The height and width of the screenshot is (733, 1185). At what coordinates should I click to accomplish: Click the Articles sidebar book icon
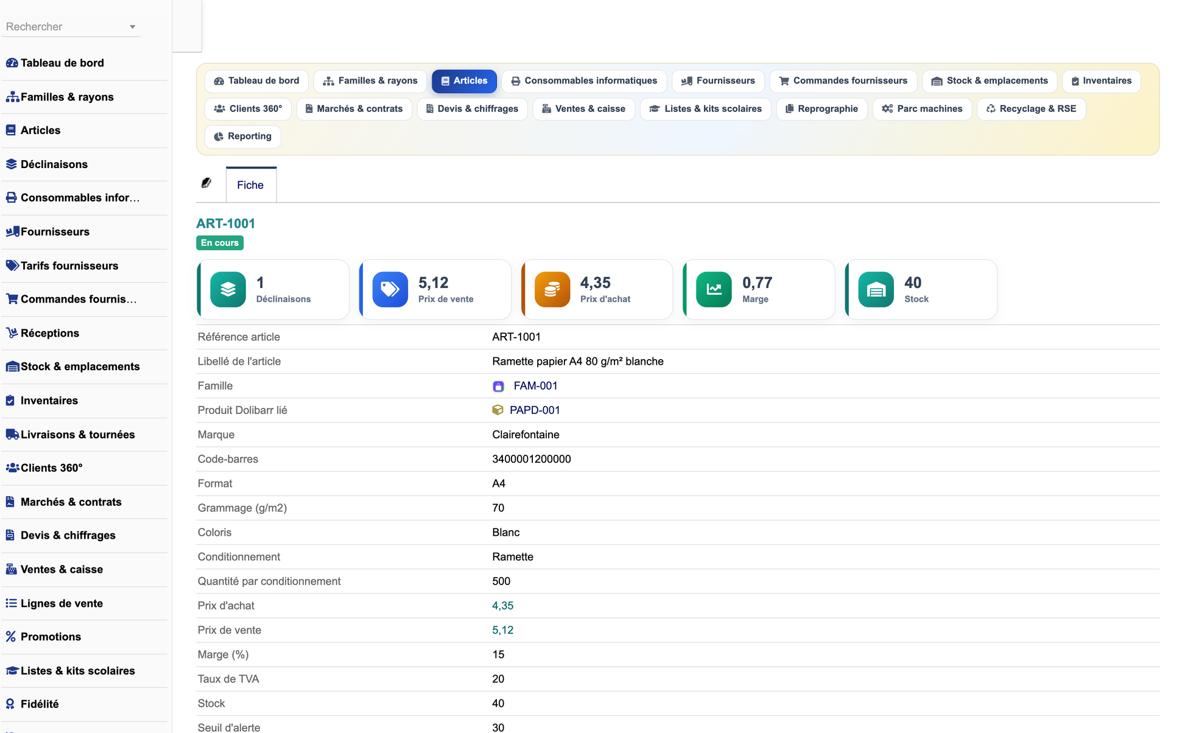point(10,130)
